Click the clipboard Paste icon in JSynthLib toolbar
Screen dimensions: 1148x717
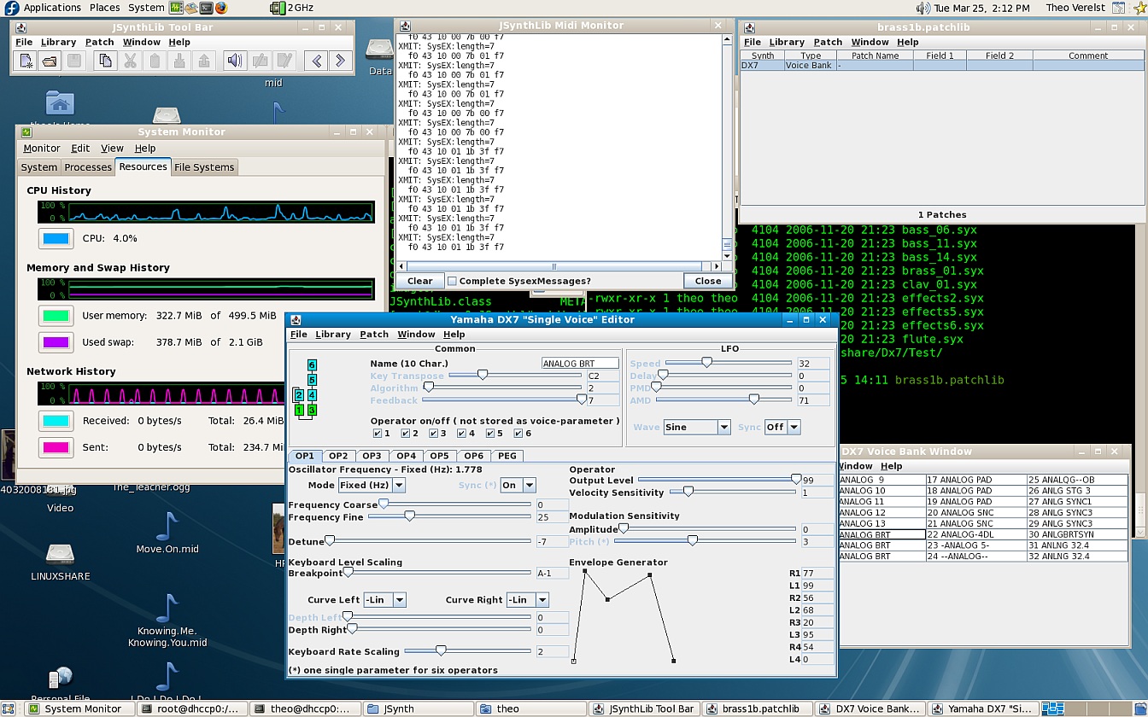pos(155,61)
